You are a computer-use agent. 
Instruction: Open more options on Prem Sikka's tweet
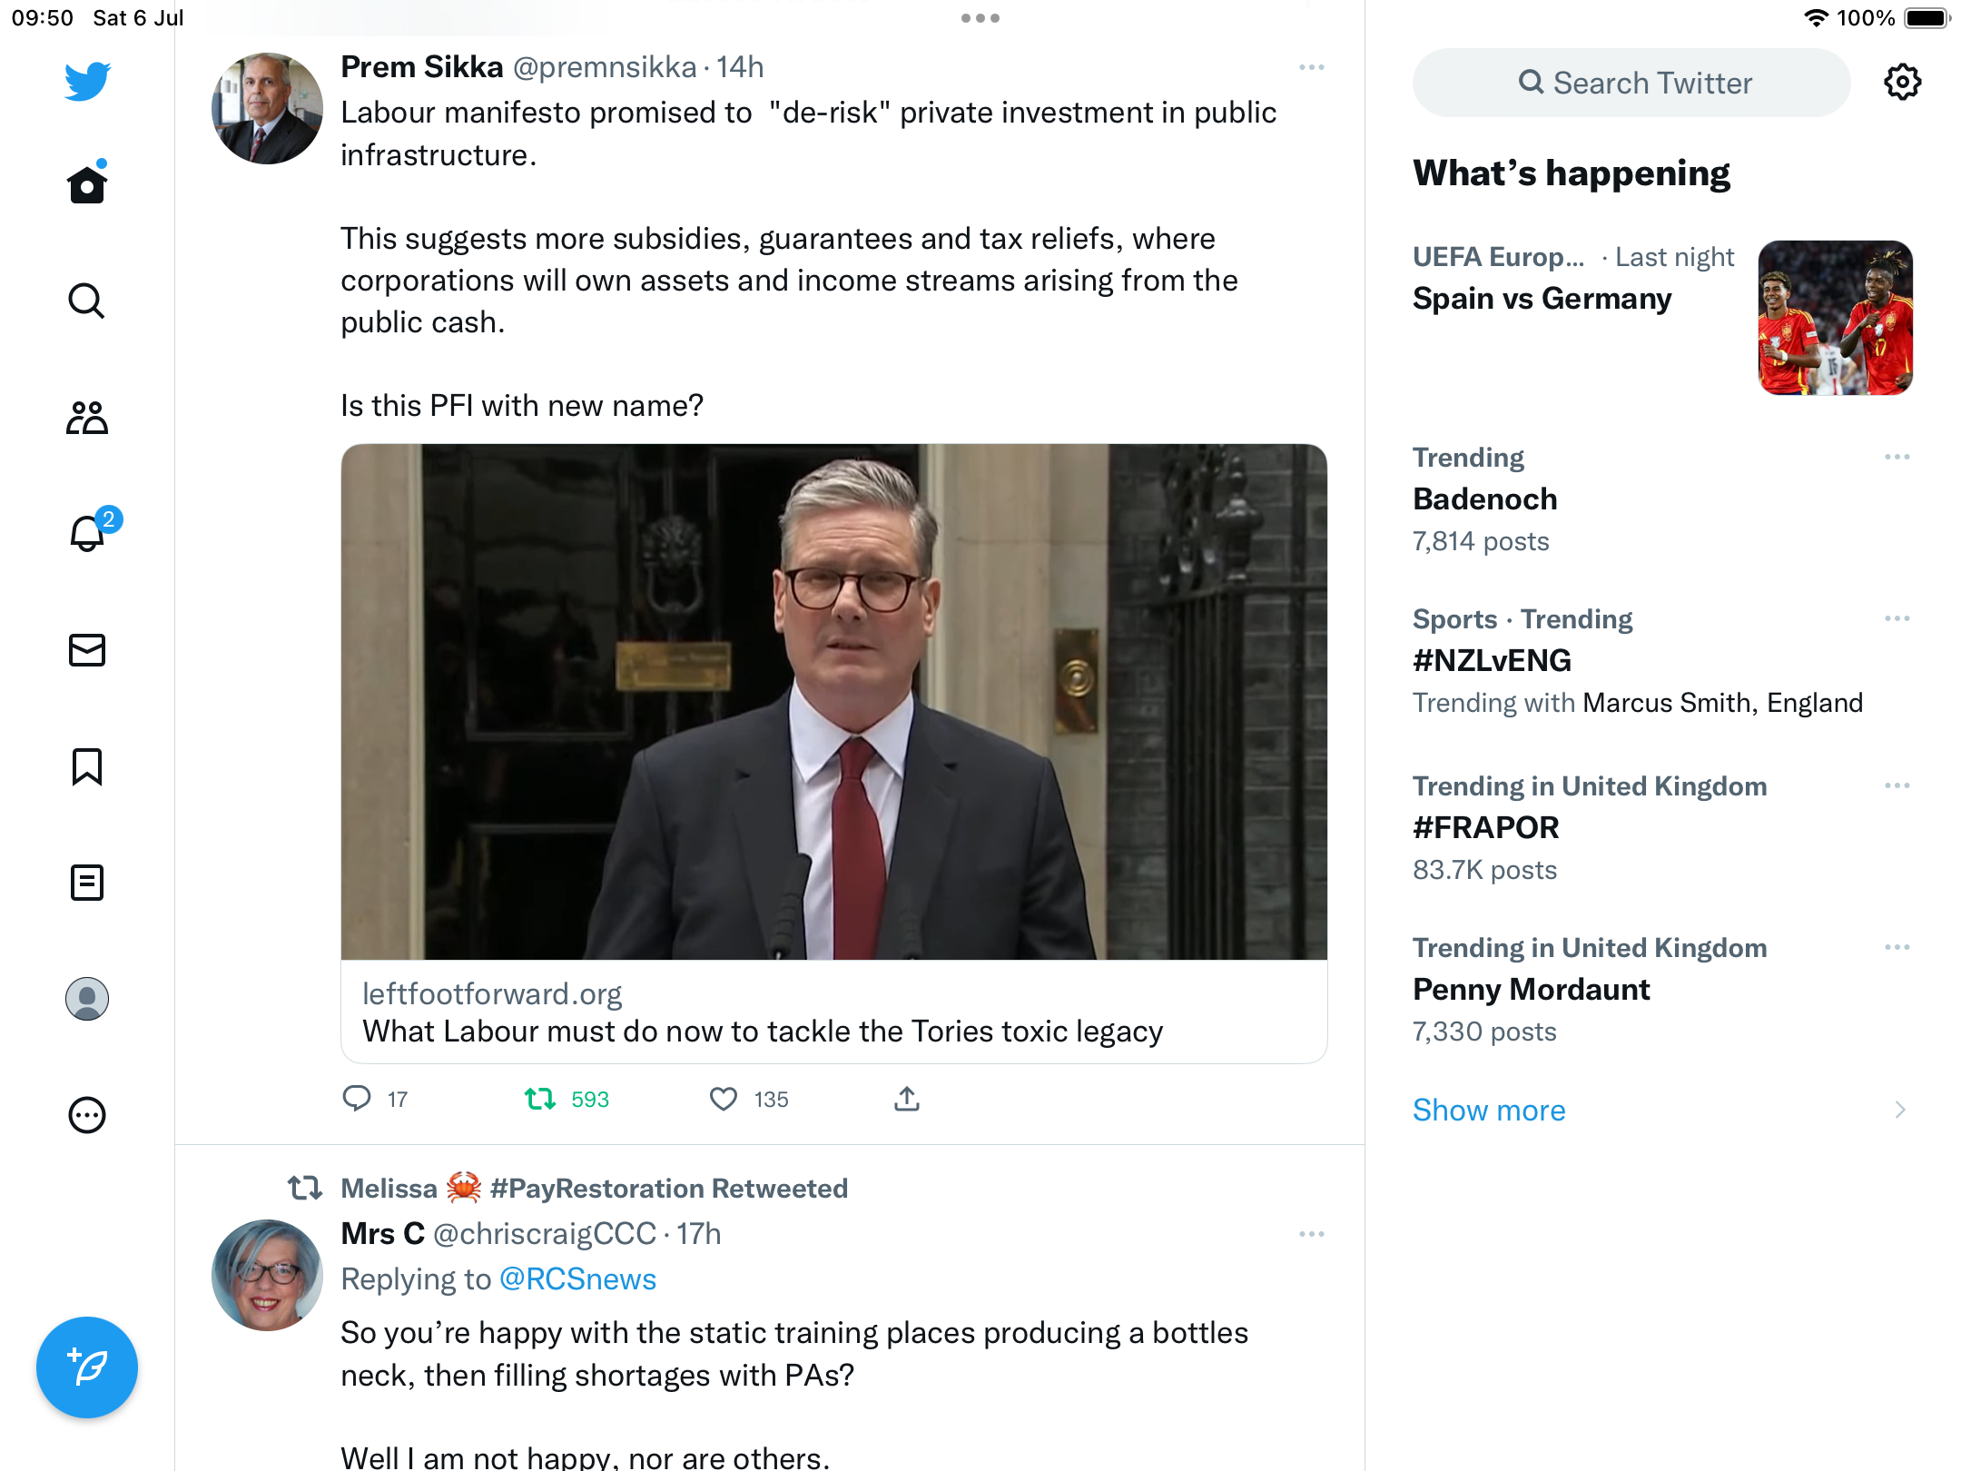[1312, 68]
